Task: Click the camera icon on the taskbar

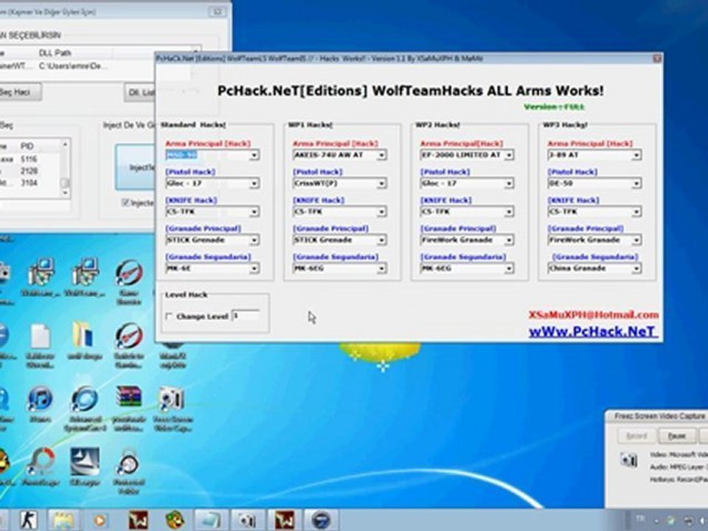Action: click(x=248, y=520)
